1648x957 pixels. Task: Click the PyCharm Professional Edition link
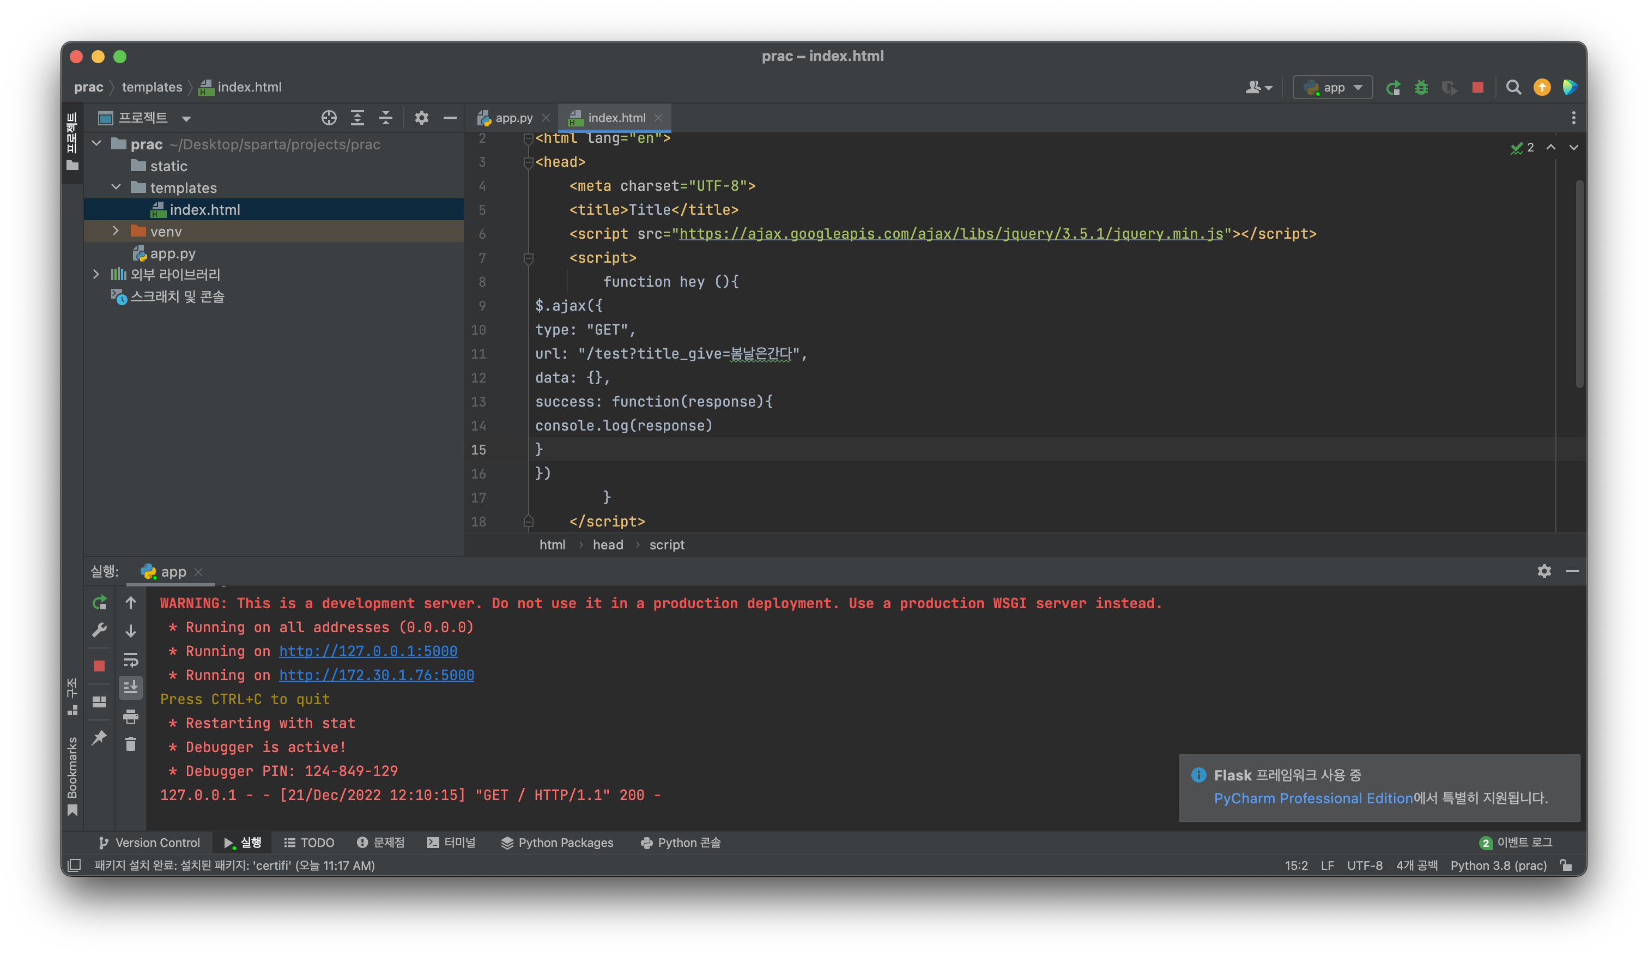[x=1313, y=798]
